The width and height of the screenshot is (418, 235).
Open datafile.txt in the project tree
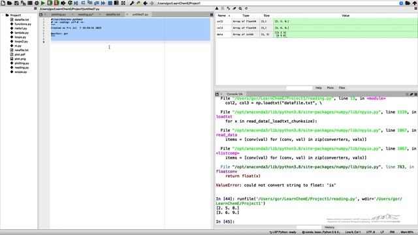click(x=22, y=20)
